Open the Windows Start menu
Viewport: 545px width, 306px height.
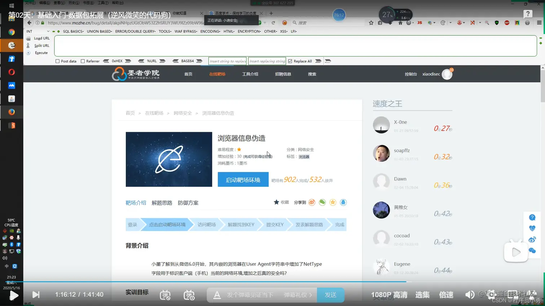pos(11,5)
